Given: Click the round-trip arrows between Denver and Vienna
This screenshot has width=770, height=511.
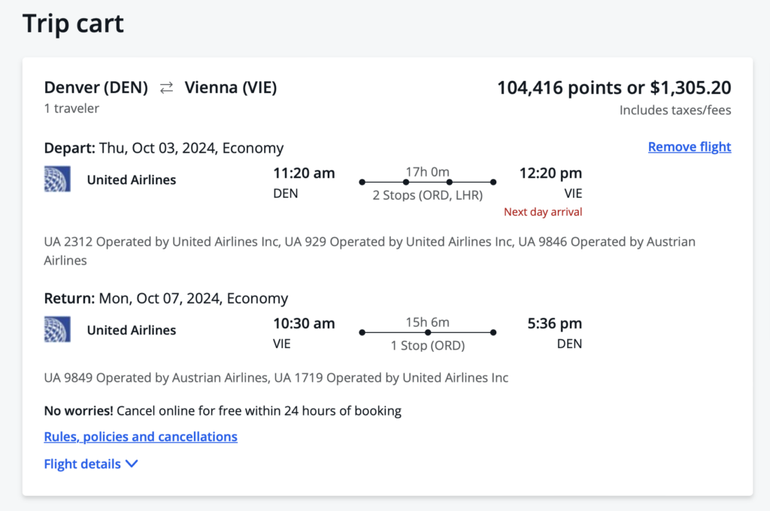Looking at the screenshot, I should click(166, 88).
